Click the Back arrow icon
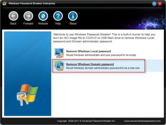The width and height of the screenshot is (166, 125). click(14, 16)
